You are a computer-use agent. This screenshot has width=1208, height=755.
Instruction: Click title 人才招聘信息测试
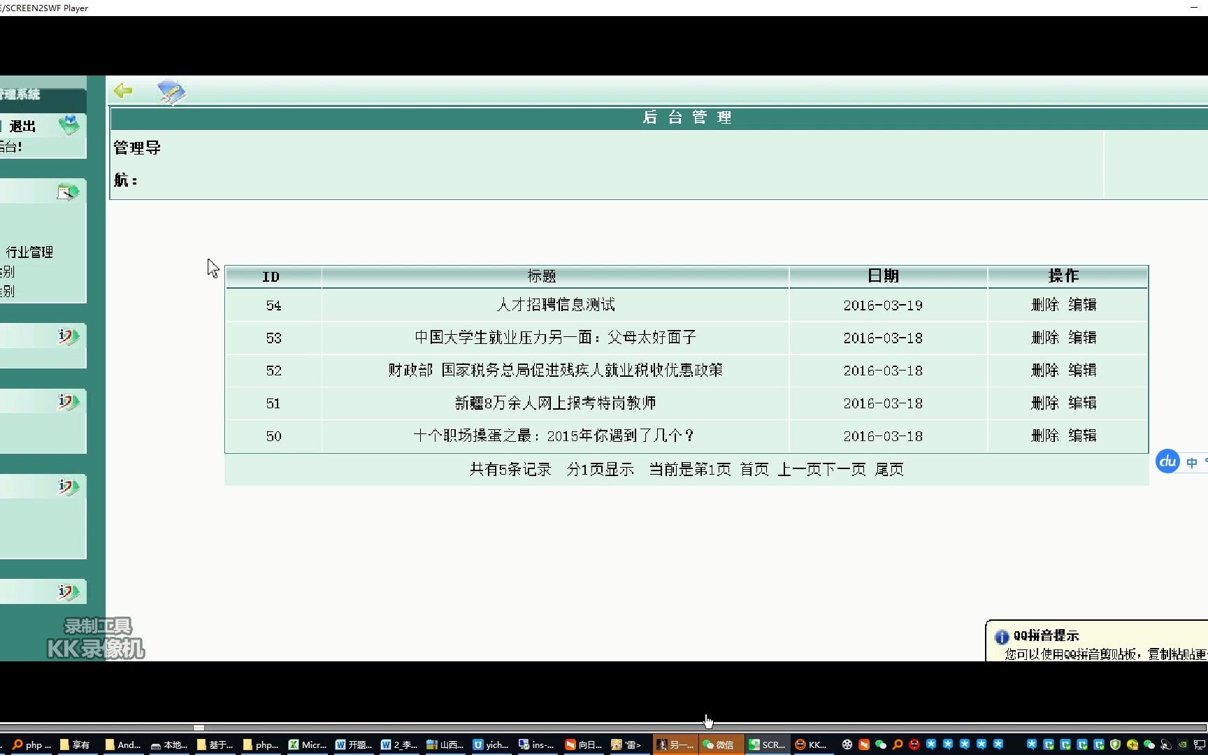(x=556, y=305)
